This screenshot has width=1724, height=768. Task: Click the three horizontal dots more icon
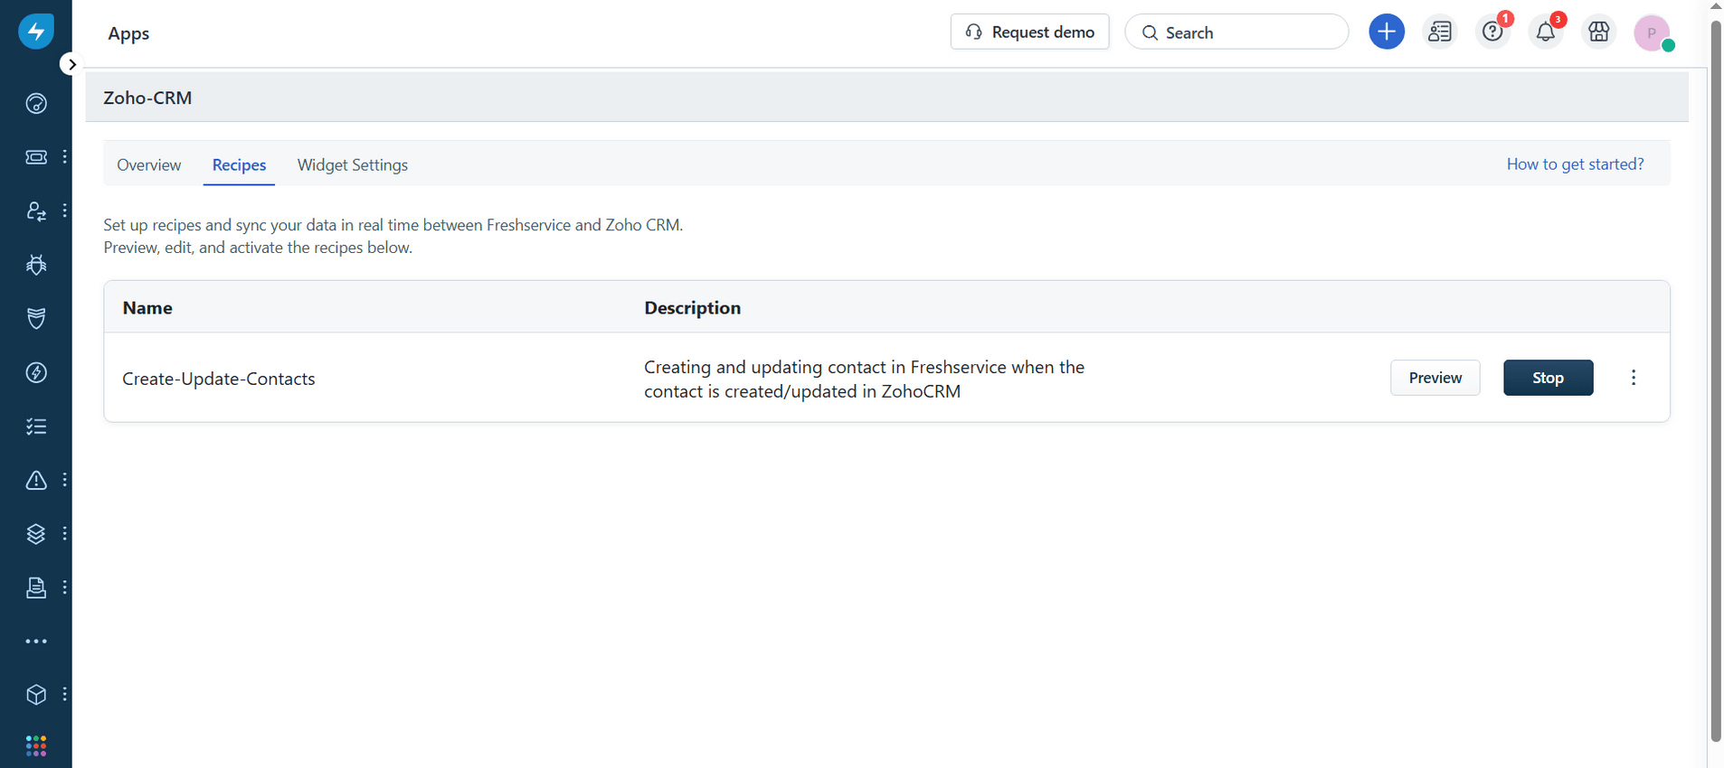pos(36,642)
